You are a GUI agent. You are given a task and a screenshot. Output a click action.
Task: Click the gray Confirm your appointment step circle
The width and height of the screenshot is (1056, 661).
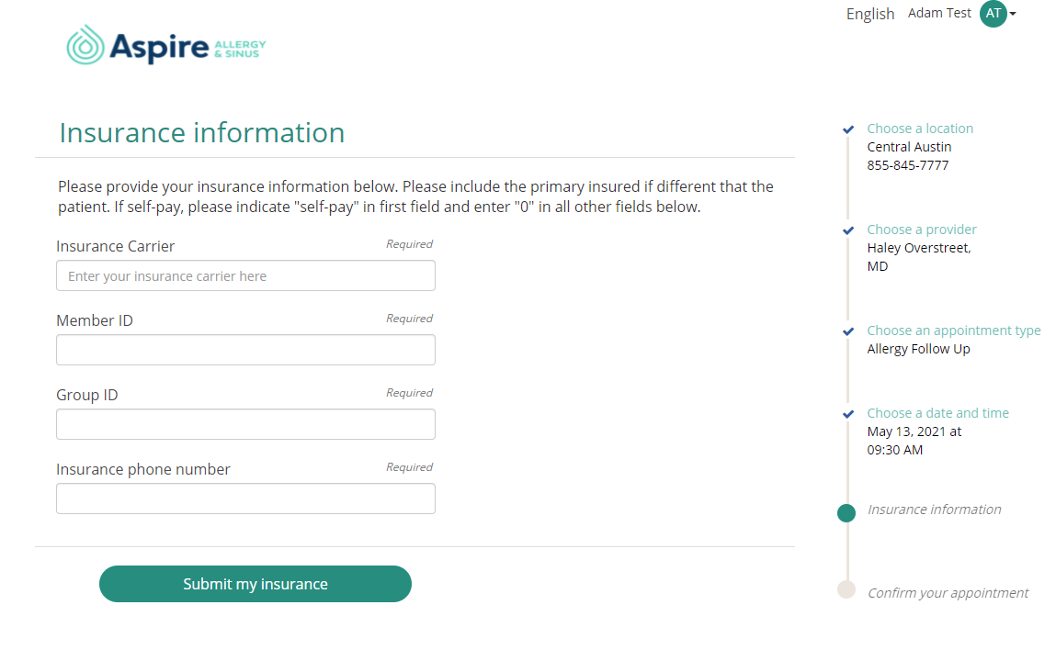pos(846,589)
